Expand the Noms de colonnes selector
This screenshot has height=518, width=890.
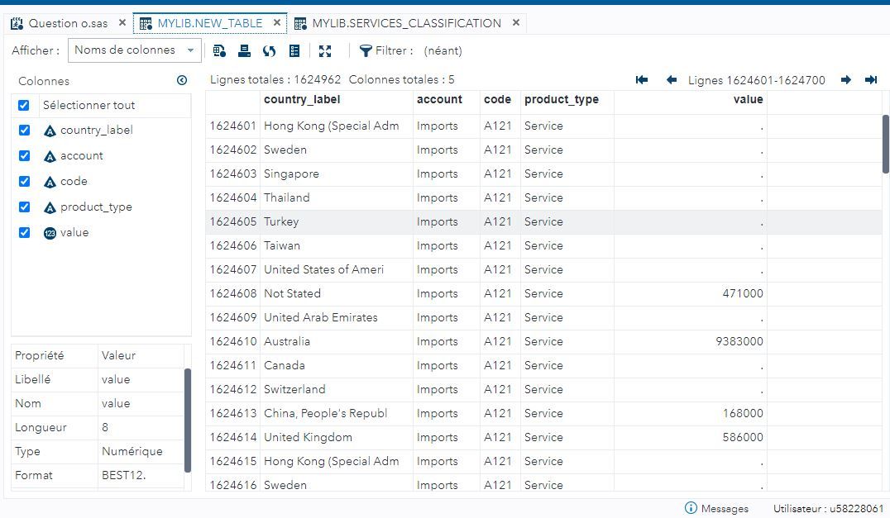coord(190,50)
